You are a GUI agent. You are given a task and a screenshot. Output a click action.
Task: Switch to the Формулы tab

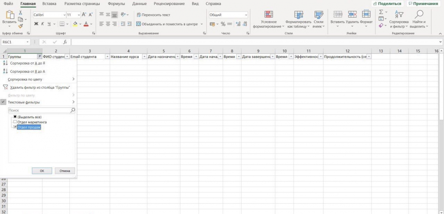click(x=116, y=3)
